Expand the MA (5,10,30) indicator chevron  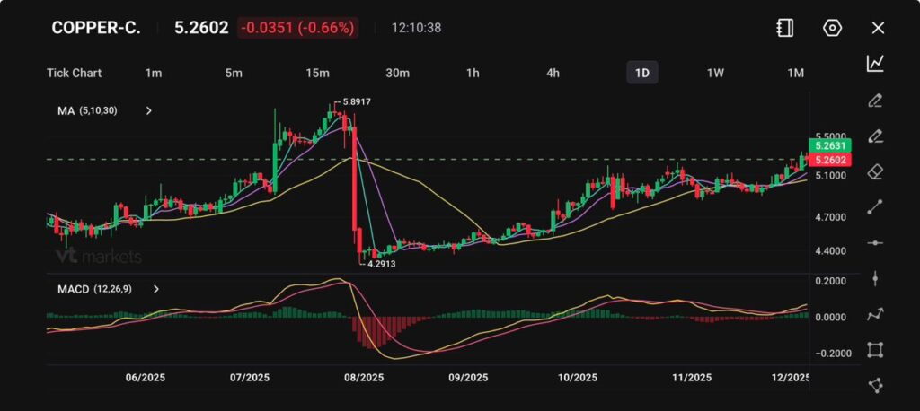click(149, 111)
